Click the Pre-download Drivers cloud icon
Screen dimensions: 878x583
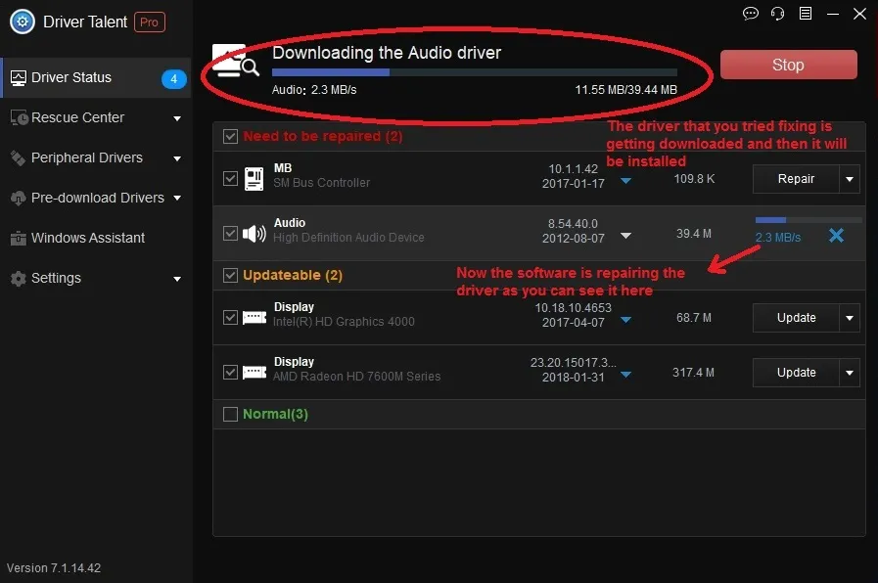pyautogui.click(x=18, y=198)
